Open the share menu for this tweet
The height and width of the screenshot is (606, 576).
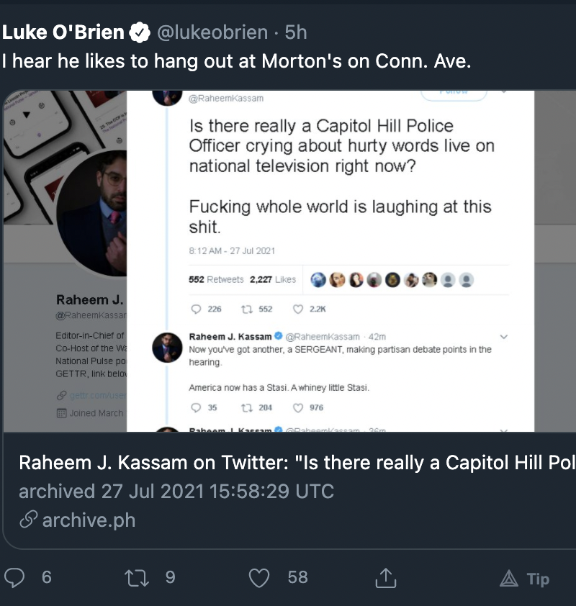point(386,577)
